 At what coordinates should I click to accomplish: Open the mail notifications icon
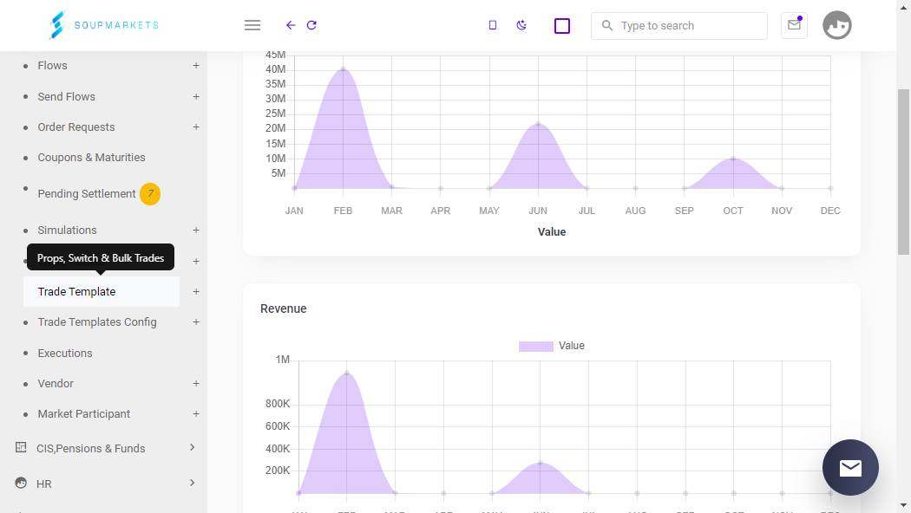pyautogui.click(x=794, y=25)
